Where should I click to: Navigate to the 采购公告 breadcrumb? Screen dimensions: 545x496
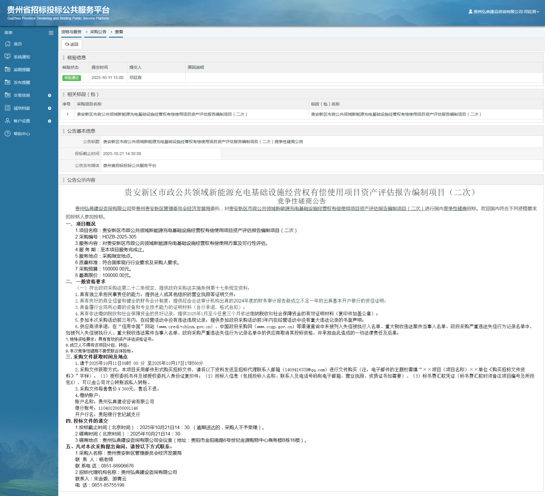click(x=98, y=32)
